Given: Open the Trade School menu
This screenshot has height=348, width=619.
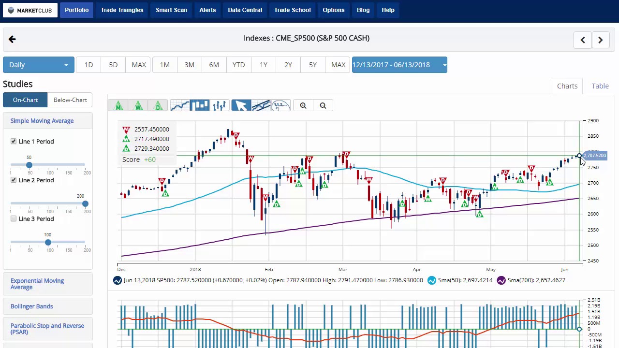Looking at the screenshot, I should point(293,10).
